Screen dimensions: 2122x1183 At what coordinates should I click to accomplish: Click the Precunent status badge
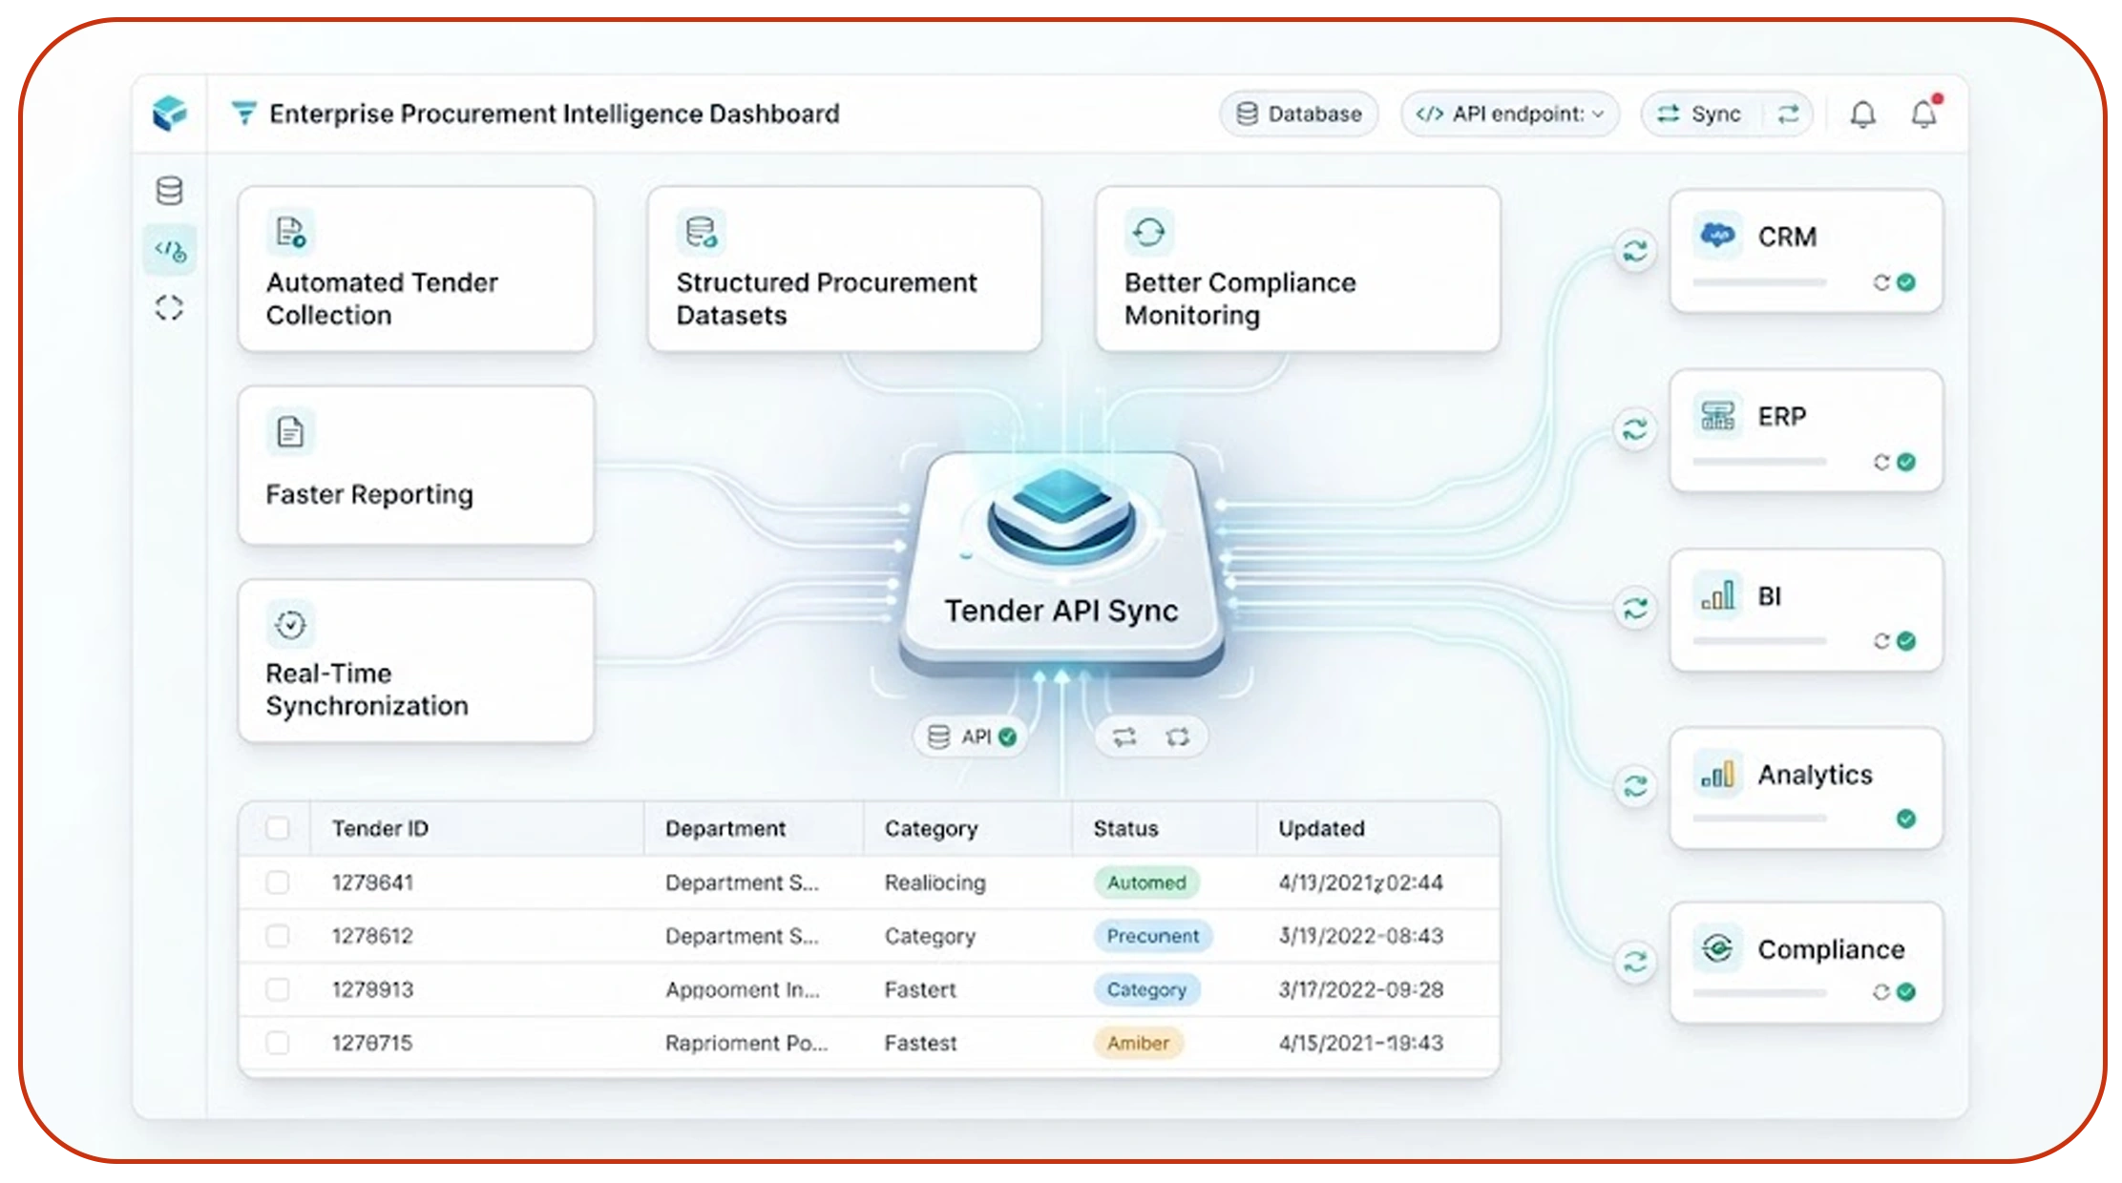pos(1152,936)
